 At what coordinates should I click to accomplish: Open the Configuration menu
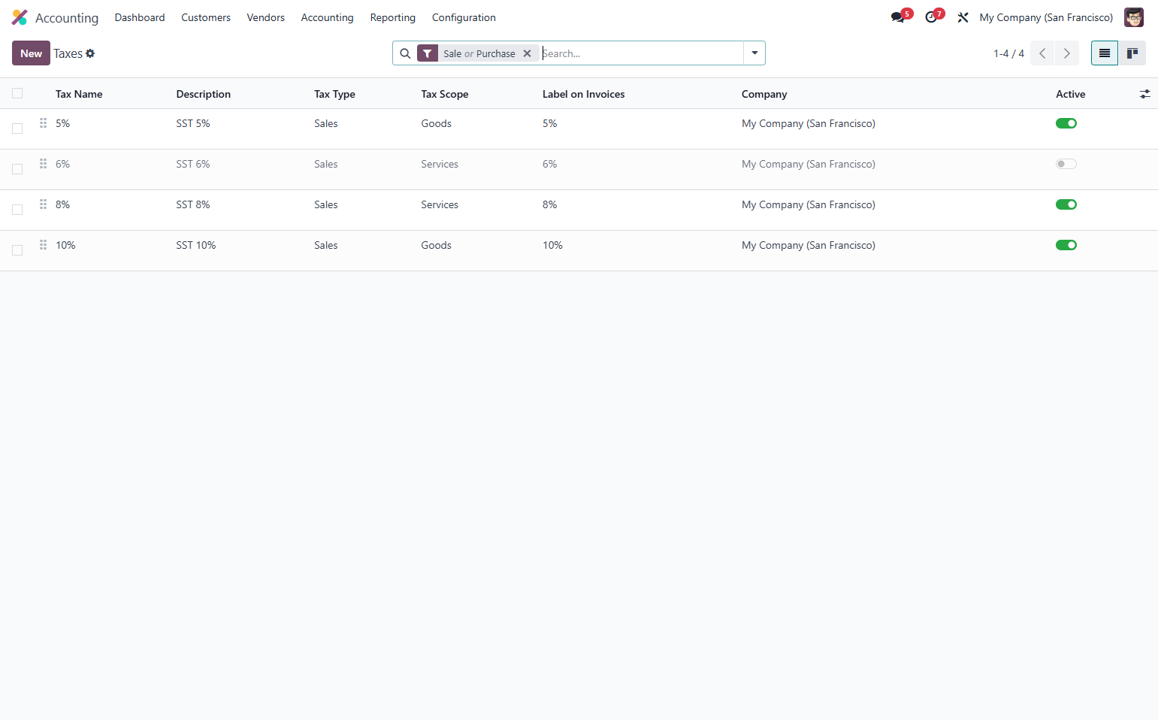464,17
